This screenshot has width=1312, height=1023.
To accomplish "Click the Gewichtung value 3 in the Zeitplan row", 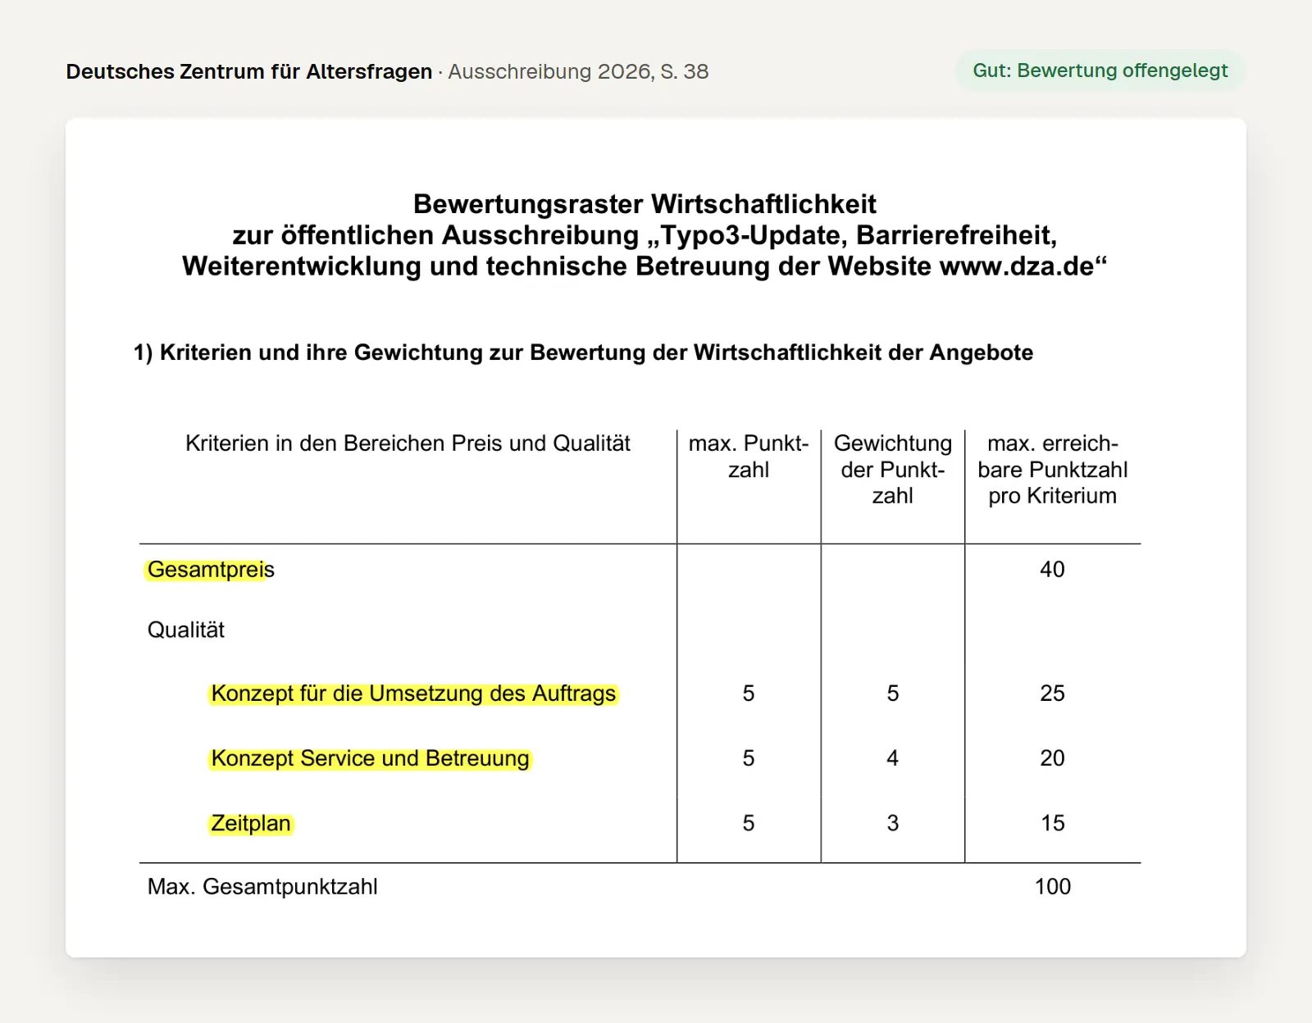I will coord(893,823).
